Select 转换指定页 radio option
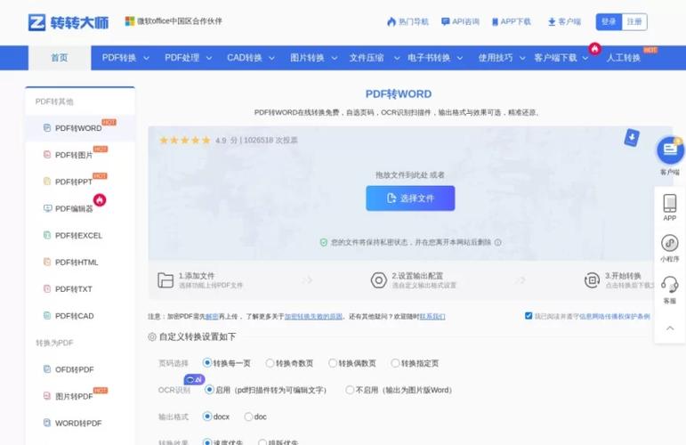 [395, 363]
